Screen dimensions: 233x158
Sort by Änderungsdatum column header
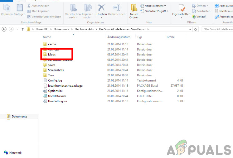(x=119, y=37)
